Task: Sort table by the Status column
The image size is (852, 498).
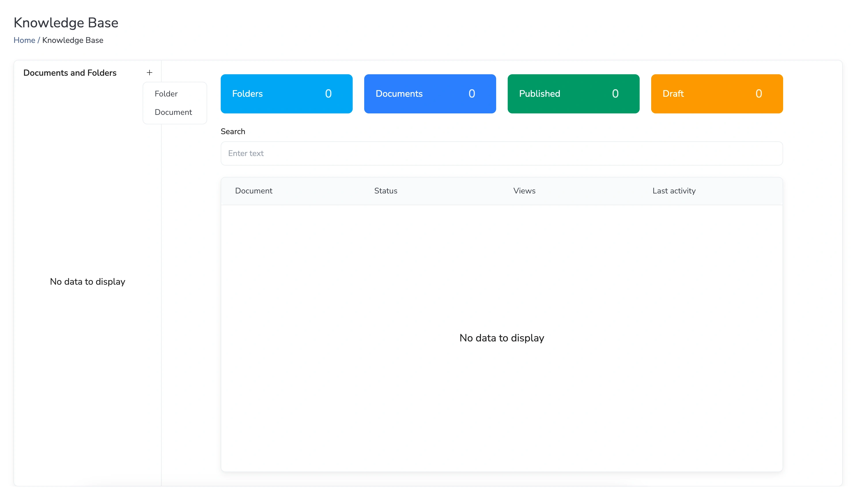Action: pyautogui.click(x=386, y=191)
